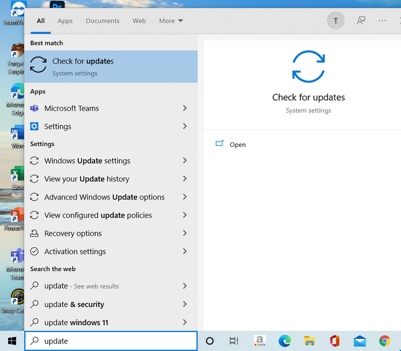Click the large Check for updates preview icon
Image resolution: width=401 pixels, height=351 pixels.
(308, 67)
